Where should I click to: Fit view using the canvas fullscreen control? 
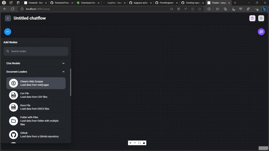pyautogui.click(x=139, y=143)
